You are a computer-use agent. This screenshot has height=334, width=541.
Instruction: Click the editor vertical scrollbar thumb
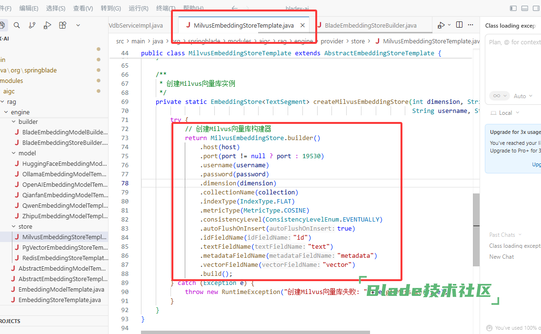point(476,229)
